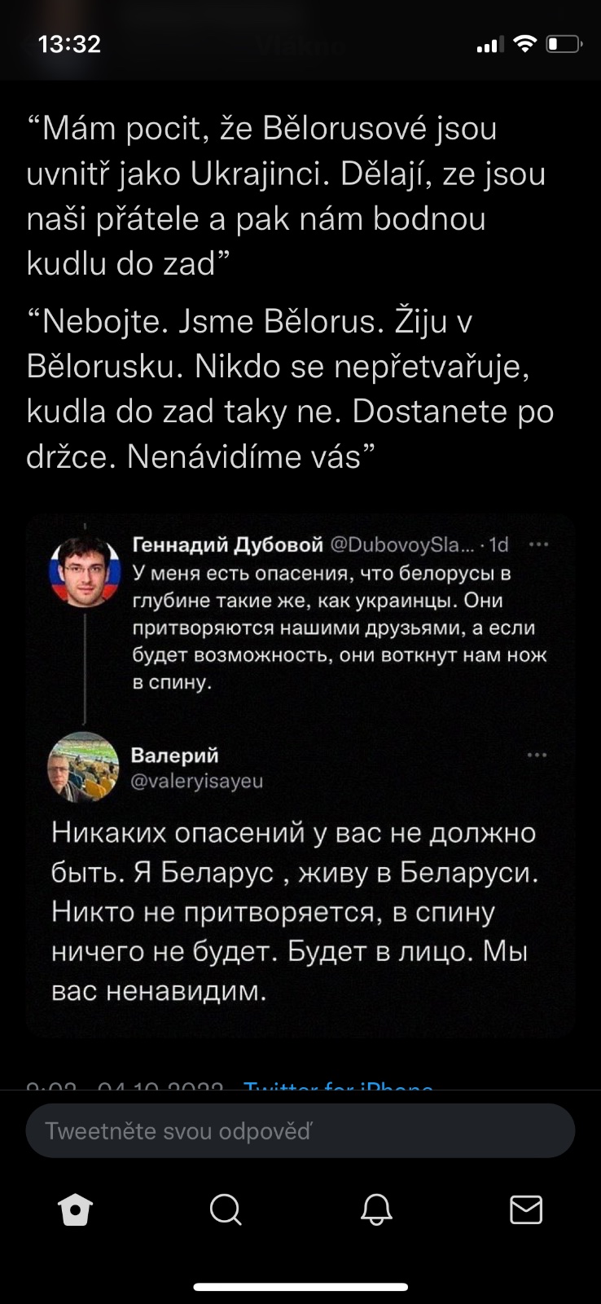
Task: Open the Messages envelope tab
Action: (x=526, y=1209)
